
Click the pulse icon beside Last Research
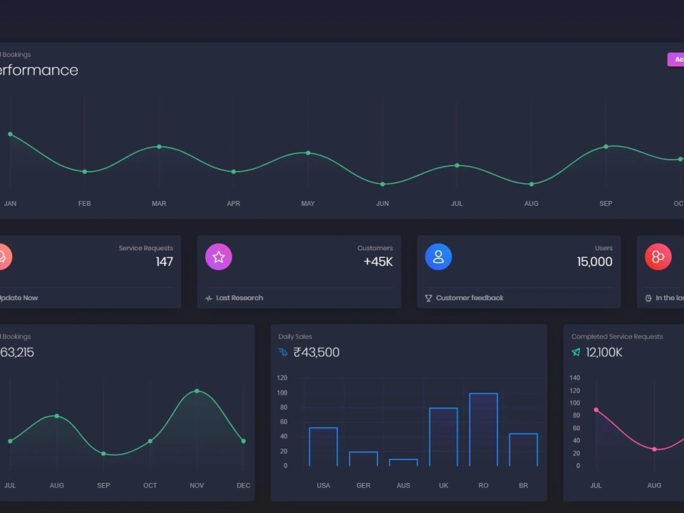(x=209, y=298)
